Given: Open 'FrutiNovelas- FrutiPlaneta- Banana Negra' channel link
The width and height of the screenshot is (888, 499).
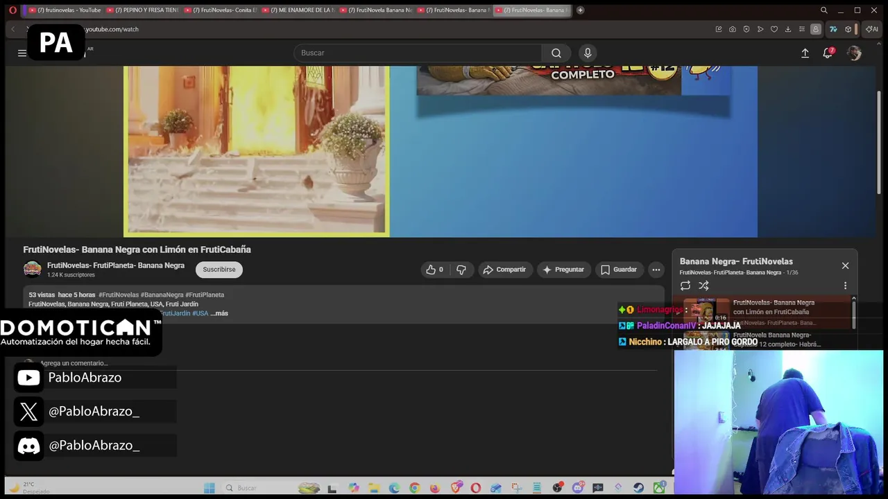Looking at the screenshot, I should [x=116, y=265].
